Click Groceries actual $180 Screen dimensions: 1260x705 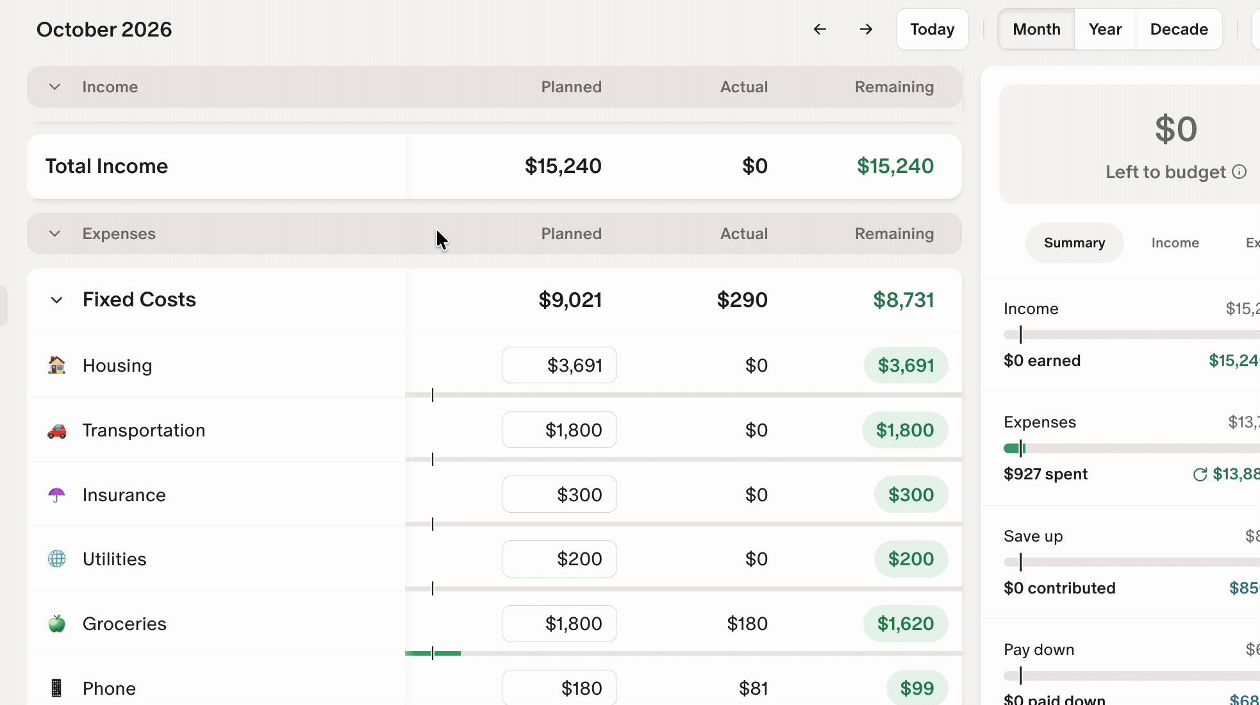[747, 624]
